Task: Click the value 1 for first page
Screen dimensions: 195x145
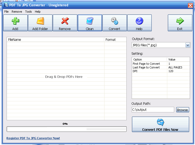Action: click(x=169, y=64)
